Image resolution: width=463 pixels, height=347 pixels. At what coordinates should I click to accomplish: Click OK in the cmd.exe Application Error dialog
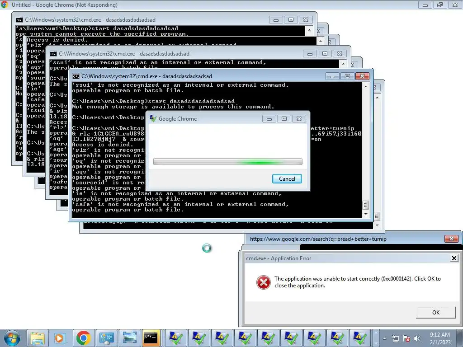pos(435,313)
